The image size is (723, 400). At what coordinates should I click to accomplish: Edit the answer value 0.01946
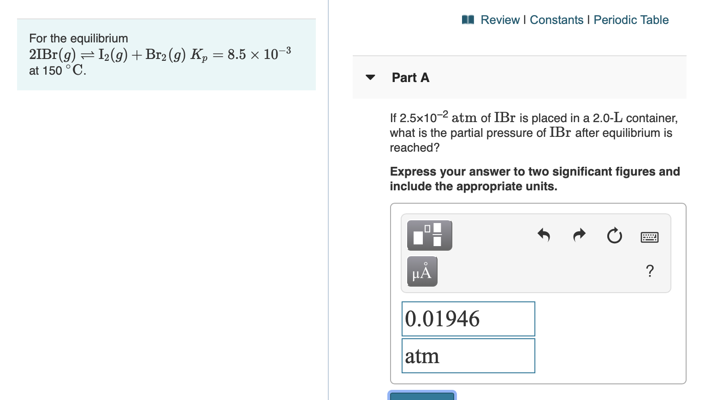click(468, 318)
